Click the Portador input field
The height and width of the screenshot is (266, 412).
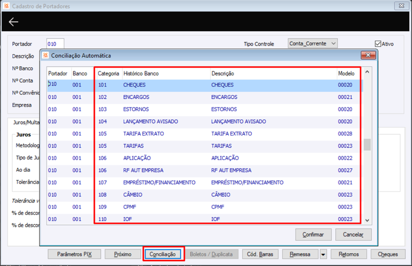point(55,44)
